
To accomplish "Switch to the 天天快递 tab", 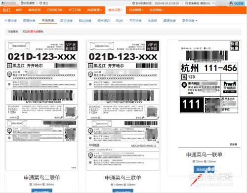I will click(x=135, y=21).
